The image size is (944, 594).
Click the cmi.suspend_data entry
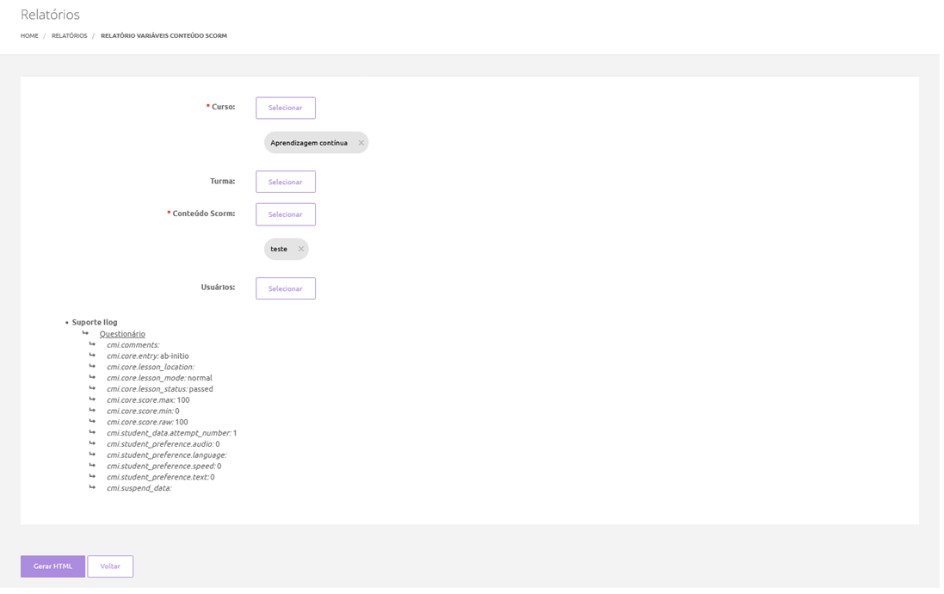point(139,488)
